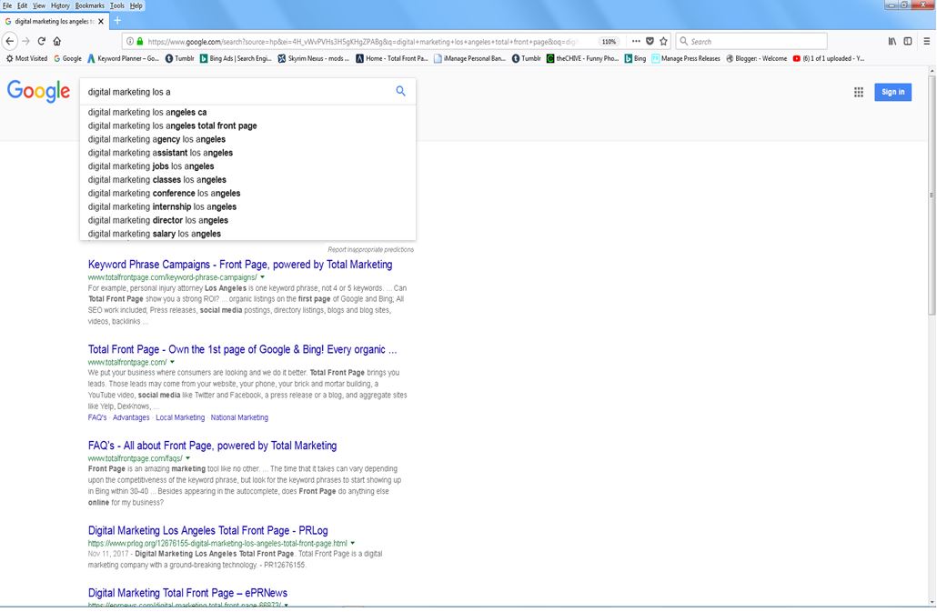
Task: Show the Firefox sidebars icon
Action: pos(908,41)
